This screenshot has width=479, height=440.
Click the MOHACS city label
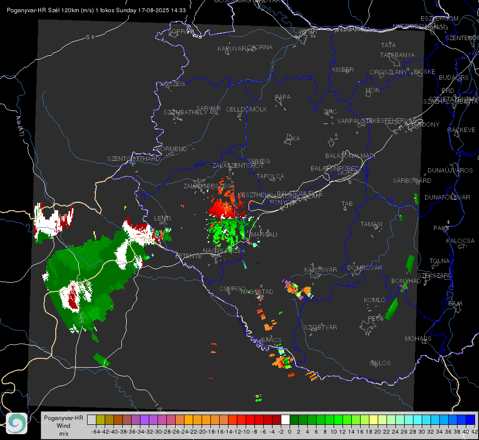click(x=418, y=339)
